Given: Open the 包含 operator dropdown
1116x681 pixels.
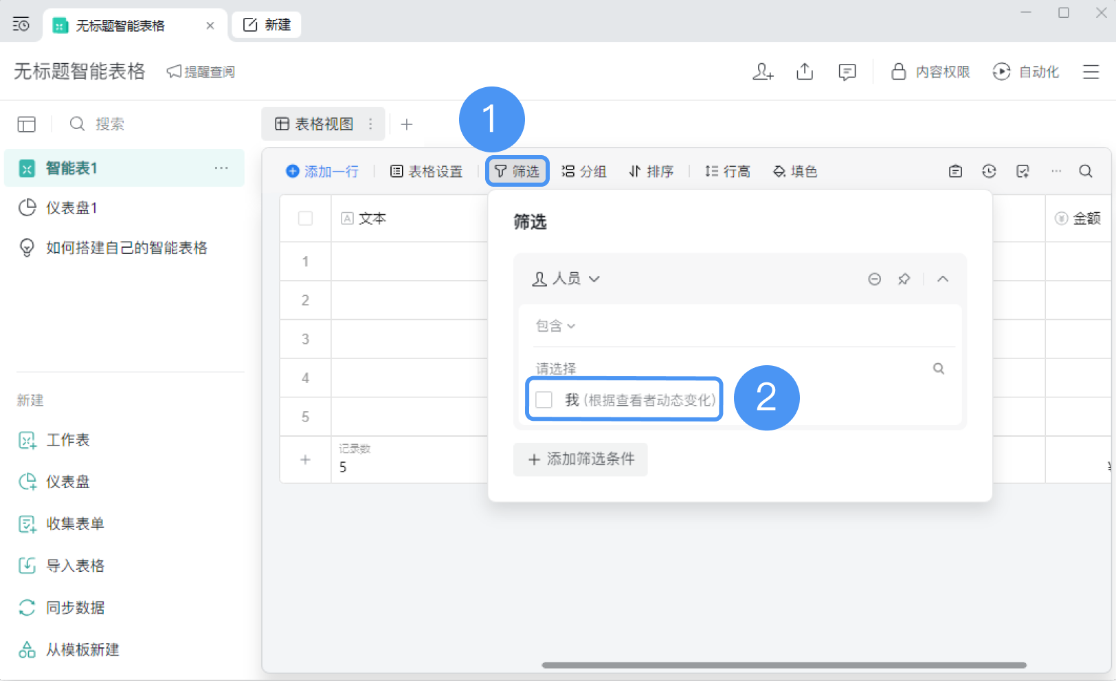Looking at the screenshot, I should click(x=555, y=326).
